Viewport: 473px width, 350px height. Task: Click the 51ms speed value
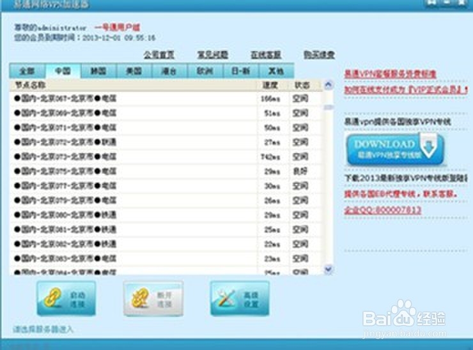[x=272, y=113]
